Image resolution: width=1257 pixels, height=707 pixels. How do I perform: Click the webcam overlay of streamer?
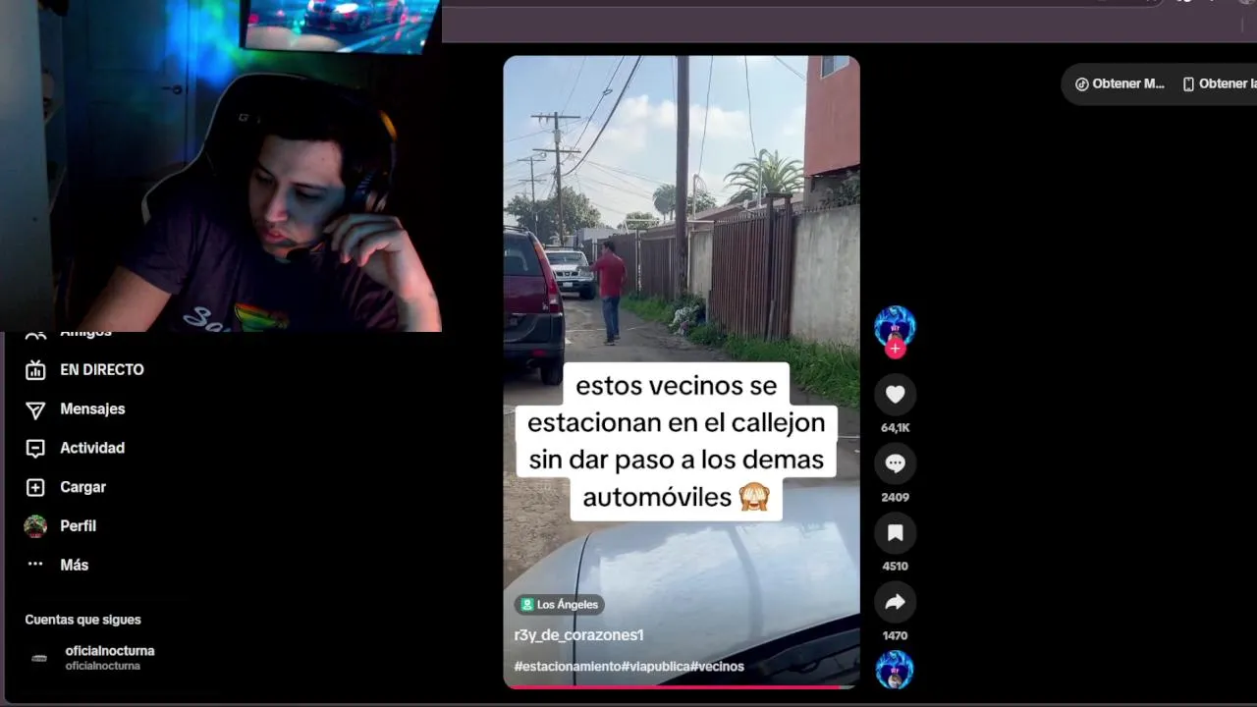[x=221, y=166]
